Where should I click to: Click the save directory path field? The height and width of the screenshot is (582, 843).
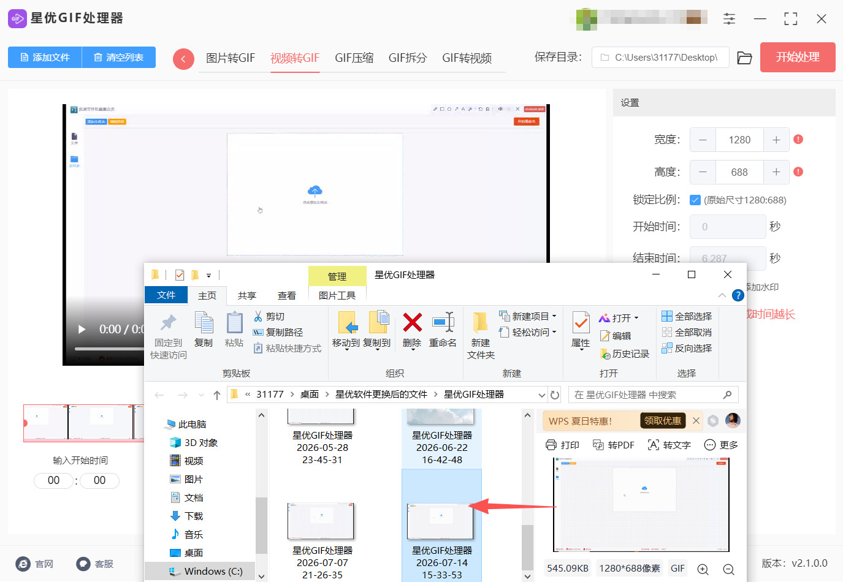[660, 58]
